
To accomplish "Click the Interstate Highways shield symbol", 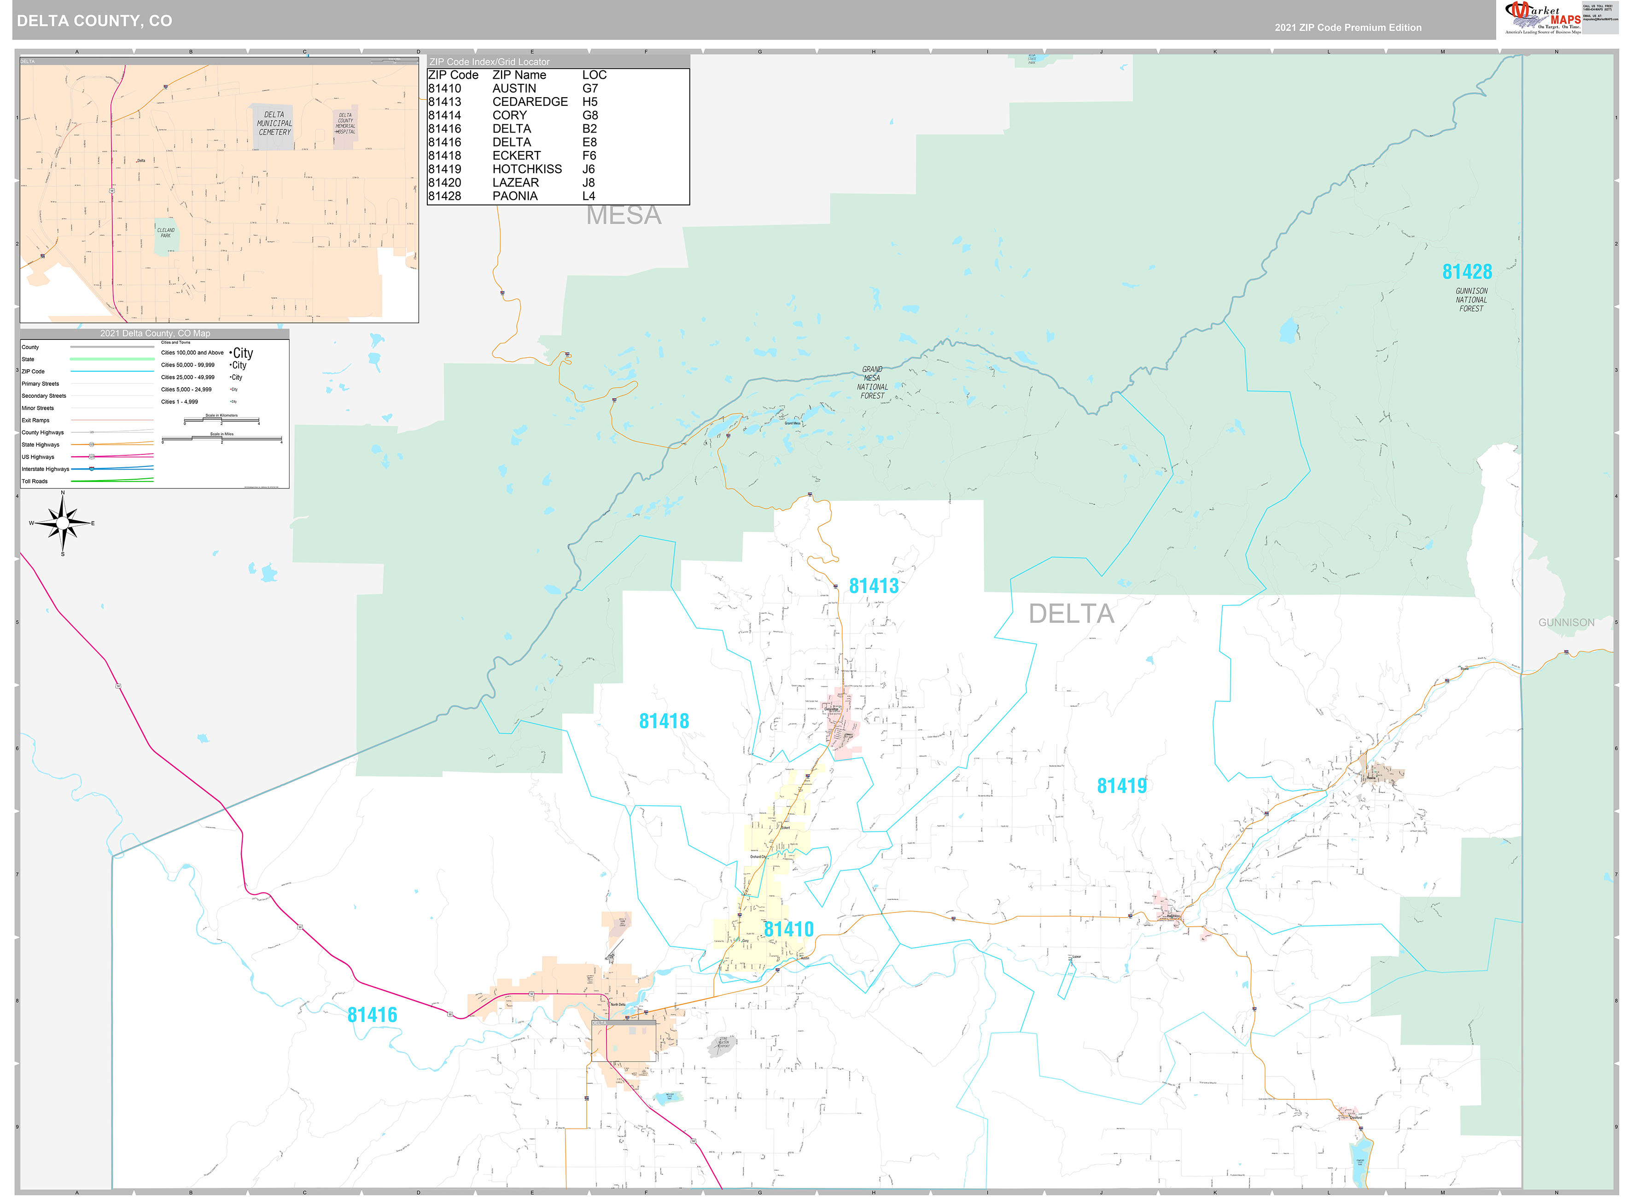I will click(91, 469).
